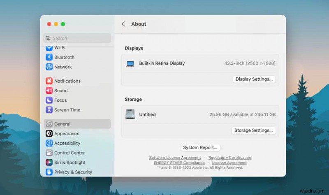Open Wi-Fi label in the sidebar
The width and height of the screenshot is (329, 195).
(x=60, y=48)
